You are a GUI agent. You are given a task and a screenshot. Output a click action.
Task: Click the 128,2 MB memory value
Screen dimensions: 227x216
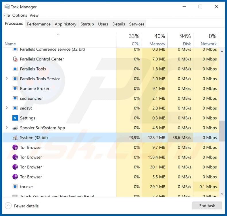157,138
